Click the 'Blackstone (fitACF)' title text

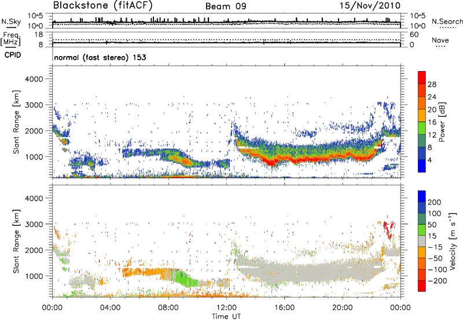103,5
